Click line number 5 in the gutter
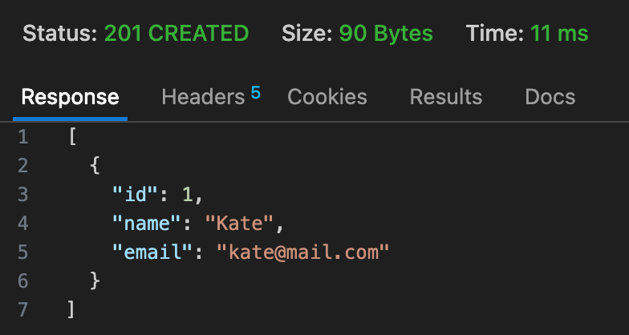 point(22,252)
